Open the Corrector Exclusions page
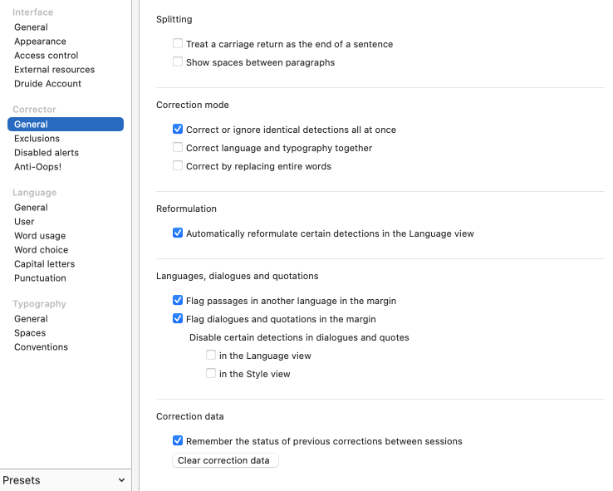Image resolution: width=613 pixels, height=491 pixels. click(x=37, y=139)
